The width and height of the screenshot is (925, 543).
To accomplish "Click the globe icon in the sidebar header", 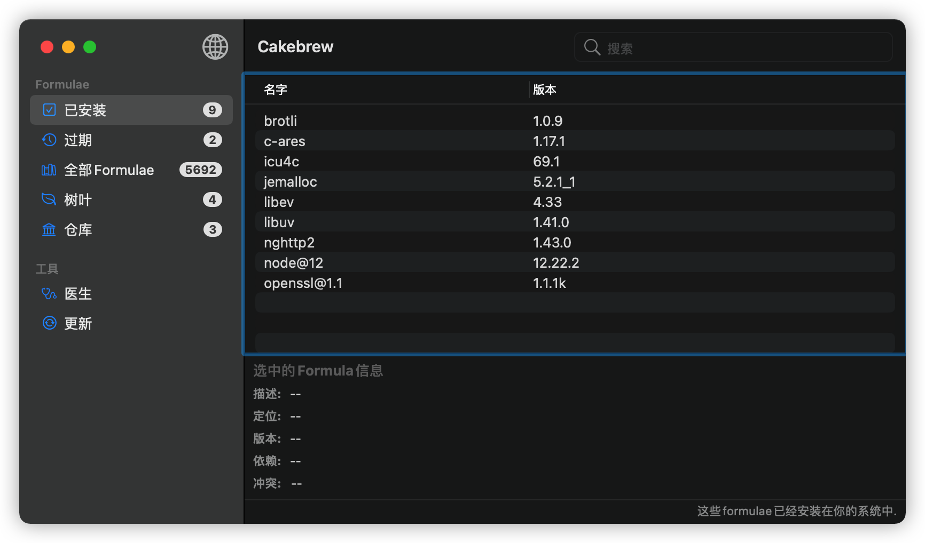I will (215, 47).
